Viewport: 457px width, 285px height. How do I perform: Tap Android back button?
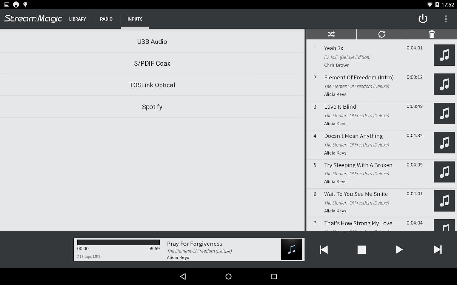[183, 276]
